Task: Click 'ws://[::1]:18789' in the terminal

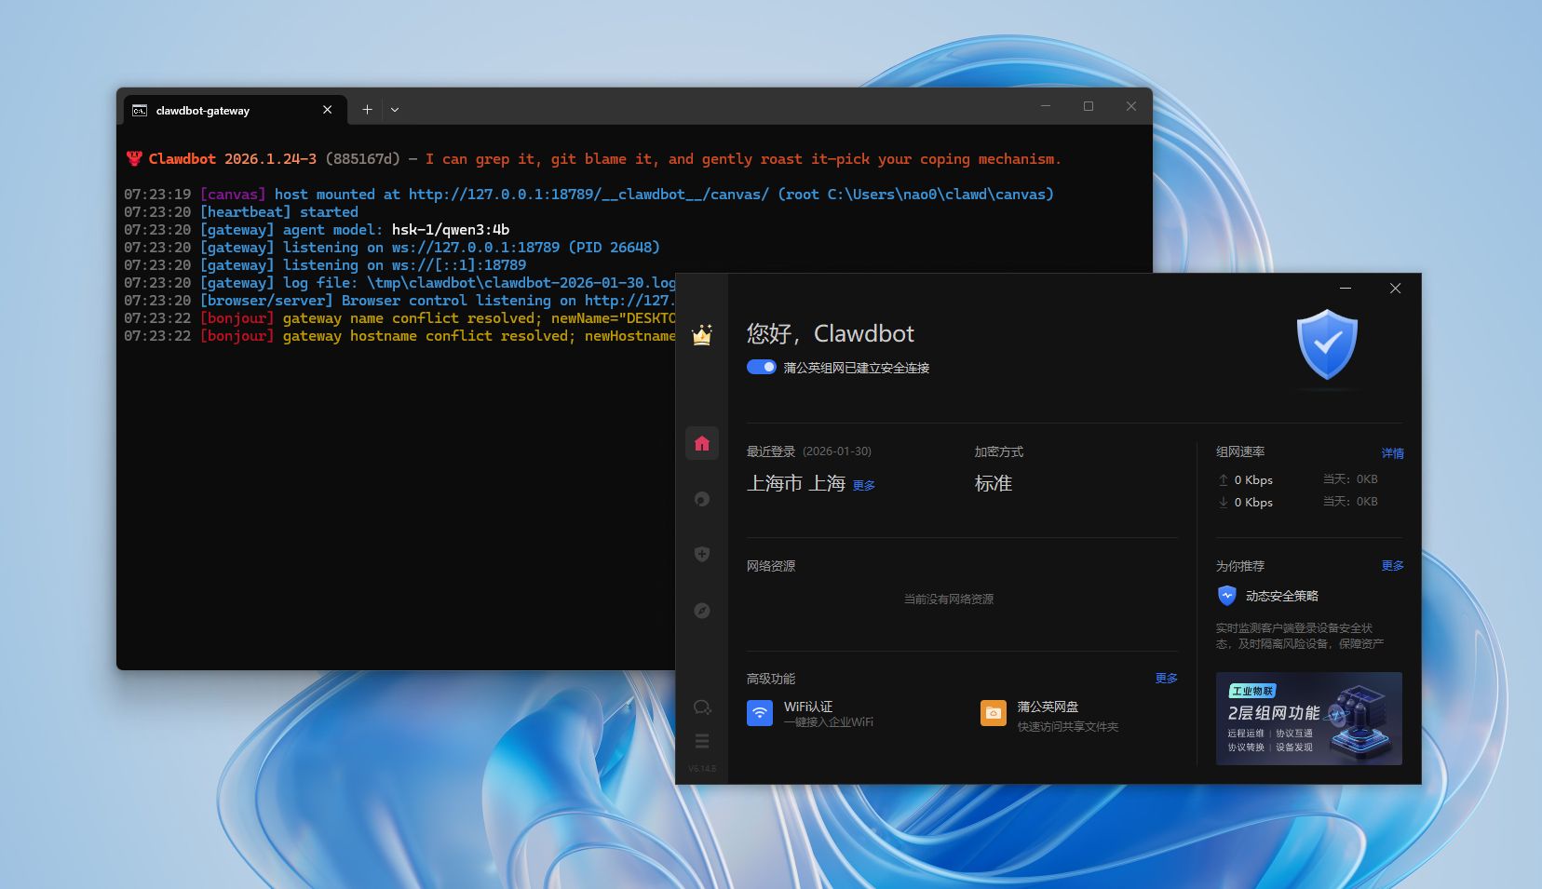Action: 459,265
